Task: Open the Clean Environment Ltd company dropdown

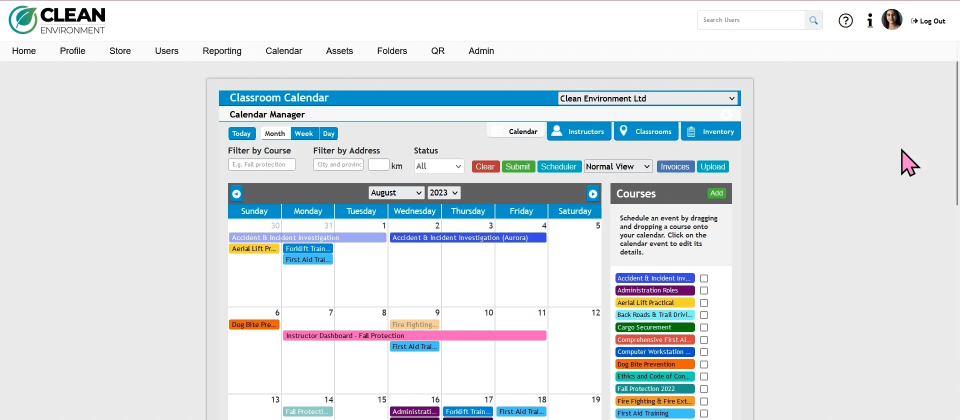Action: pos(647,98)
